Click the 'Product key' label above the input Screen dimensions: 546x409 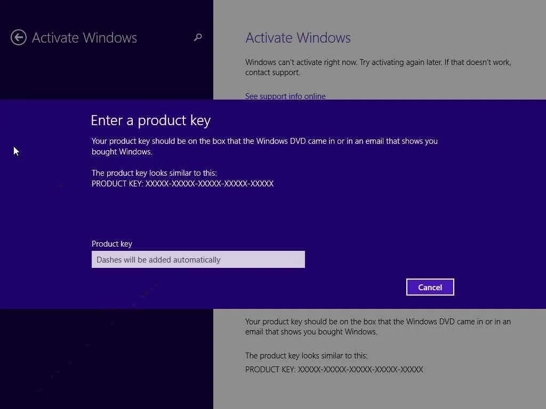112,244
